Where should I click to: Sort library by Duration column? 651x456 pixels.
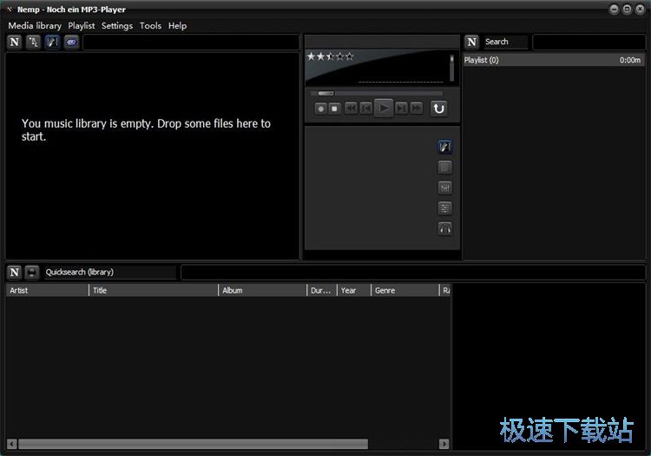(322, 290)
